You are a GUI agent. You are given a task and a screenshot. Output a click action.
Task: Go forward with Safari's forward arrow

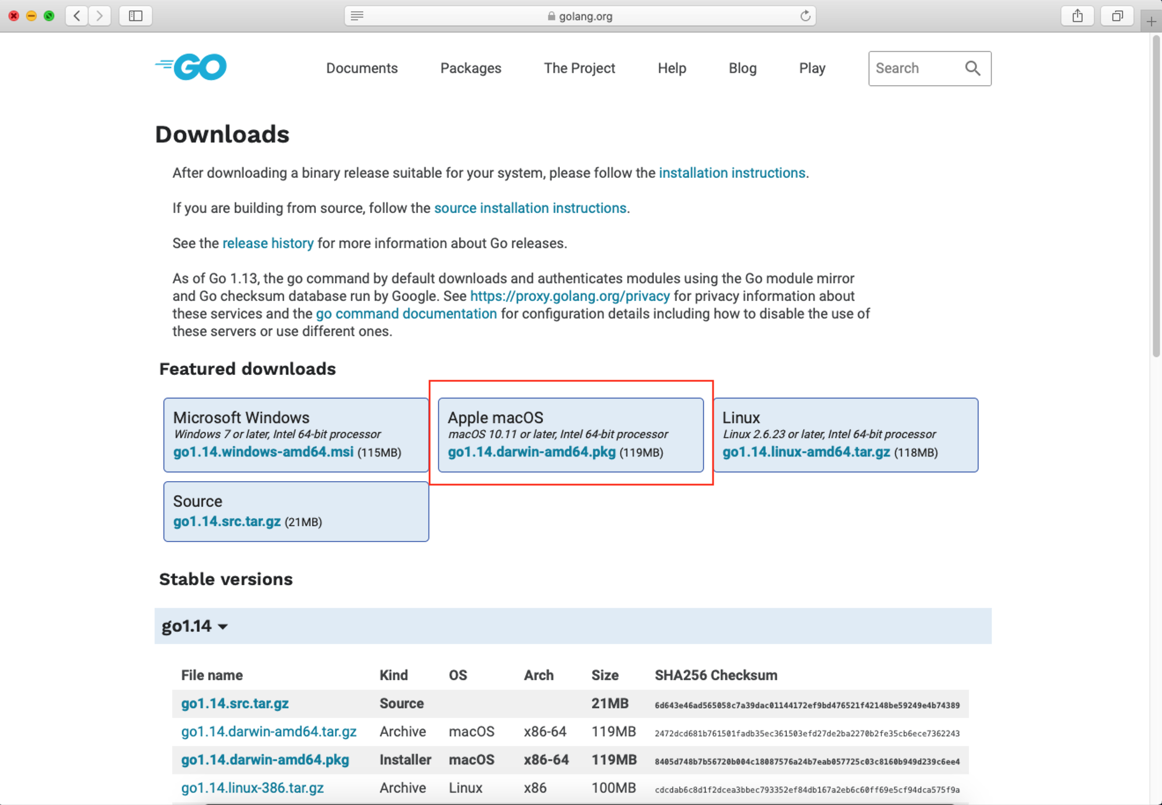100,16
